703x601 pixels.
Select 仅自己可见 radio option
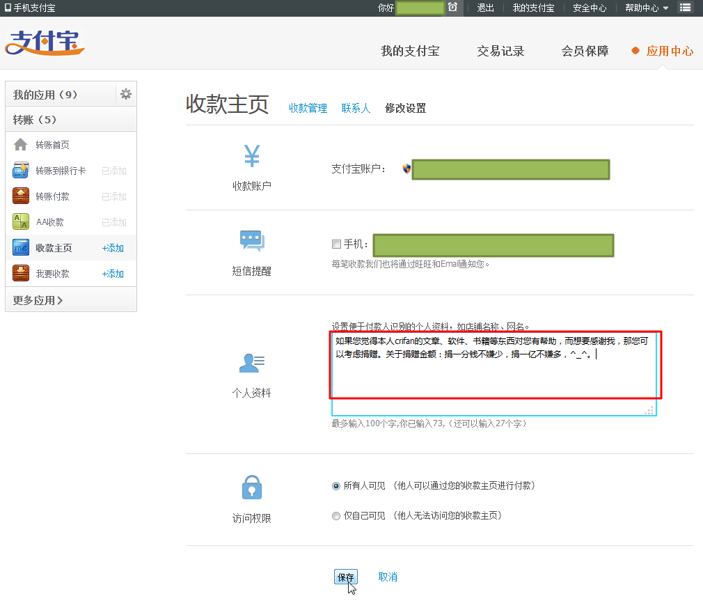(x=335, y=516)
